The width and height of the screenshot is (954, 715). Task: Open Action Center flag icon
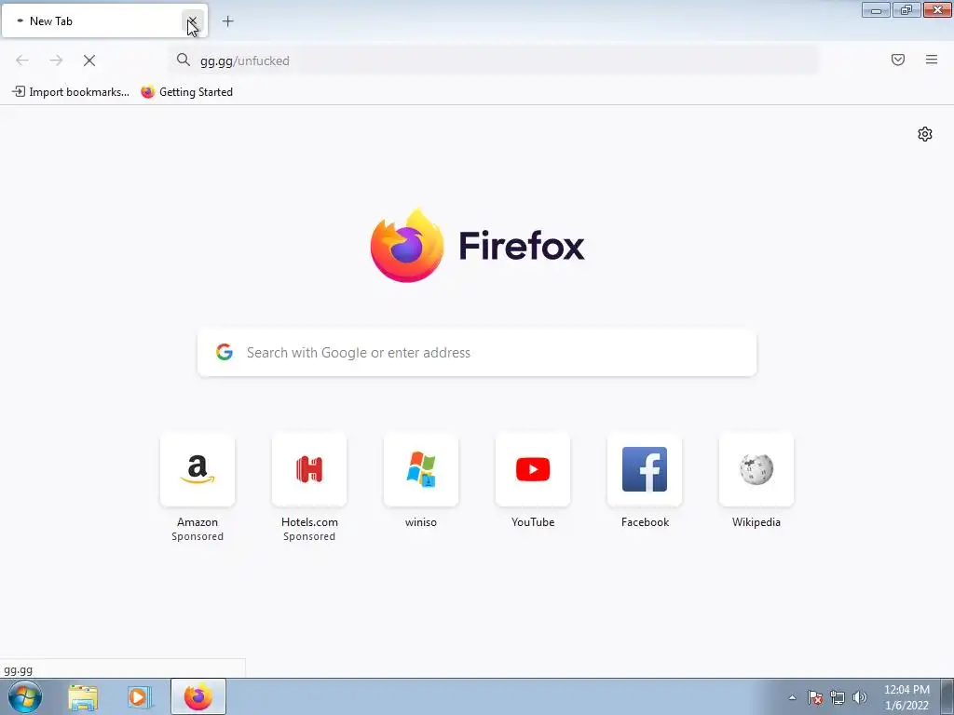[815, 697]
